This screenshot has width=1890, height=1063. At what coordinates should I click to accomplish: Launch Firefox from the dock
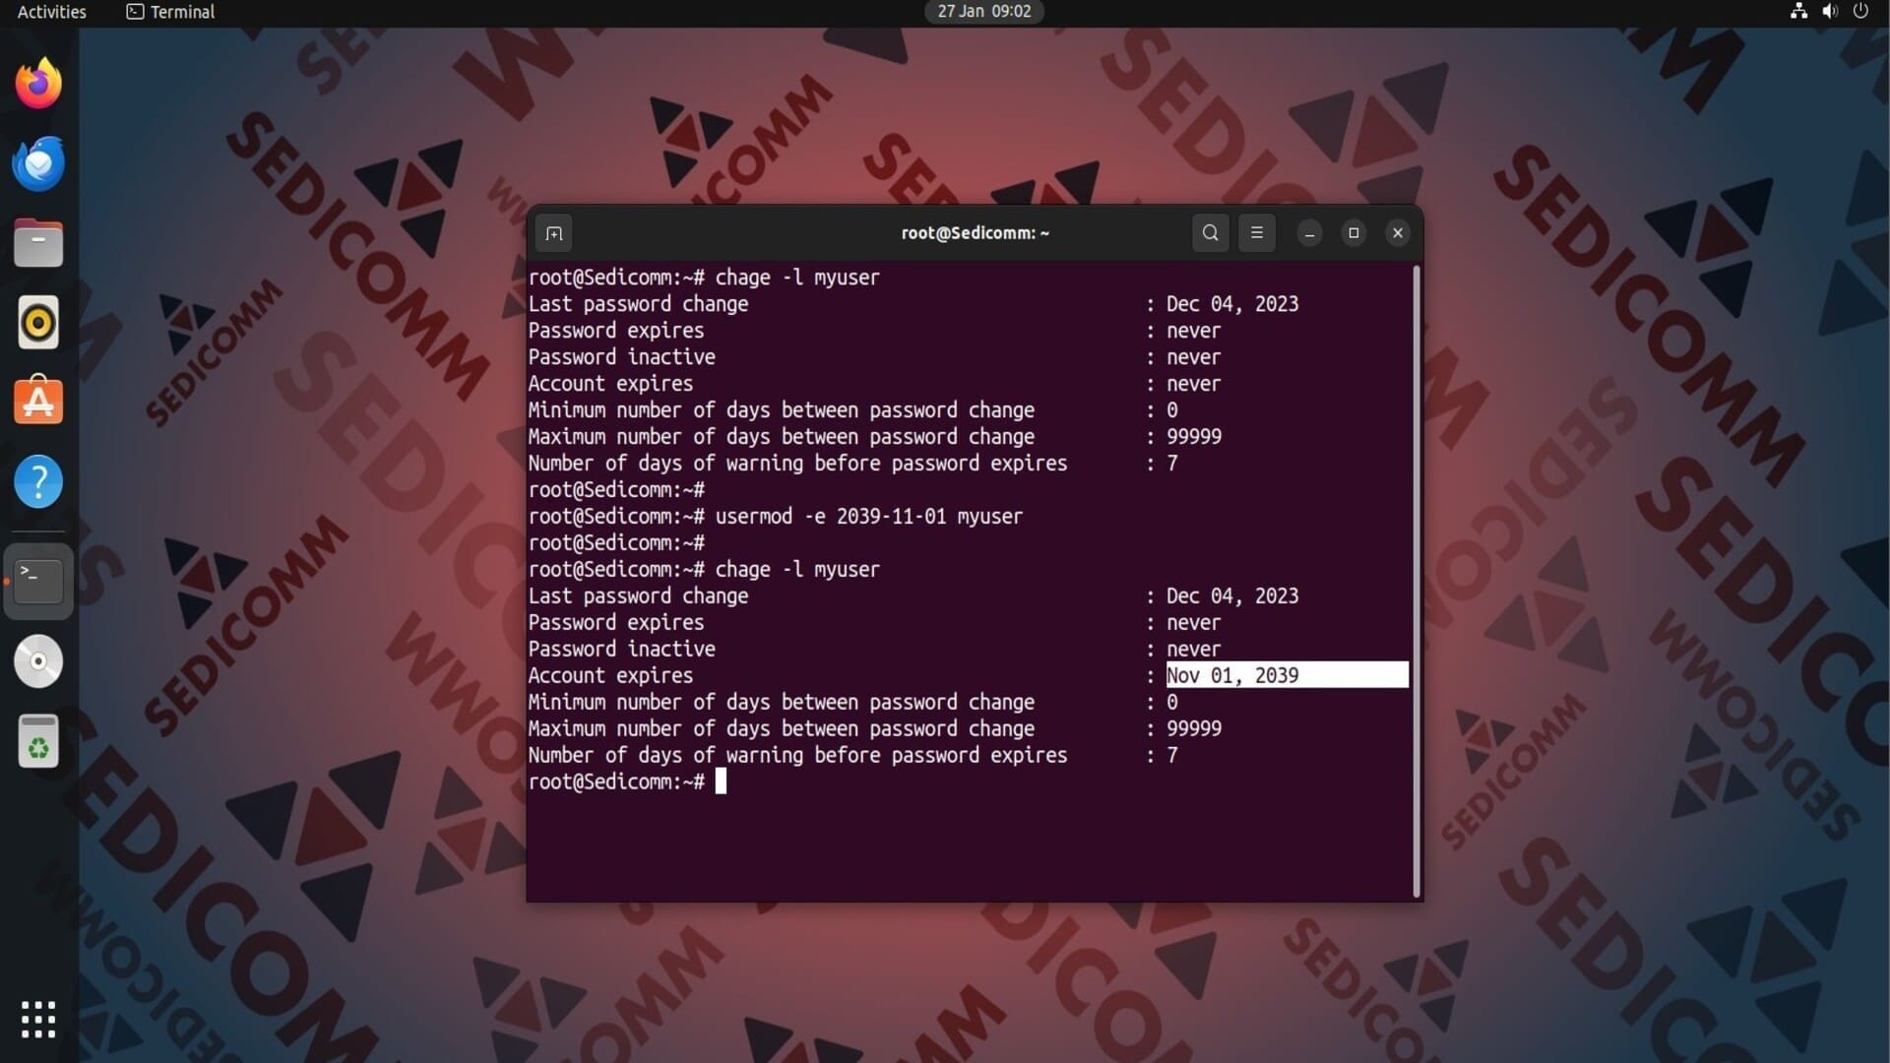(x=38, y=84)
